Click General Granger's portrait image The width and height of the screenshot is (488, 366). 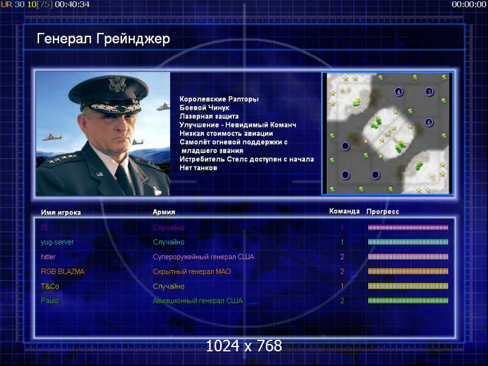103,134
